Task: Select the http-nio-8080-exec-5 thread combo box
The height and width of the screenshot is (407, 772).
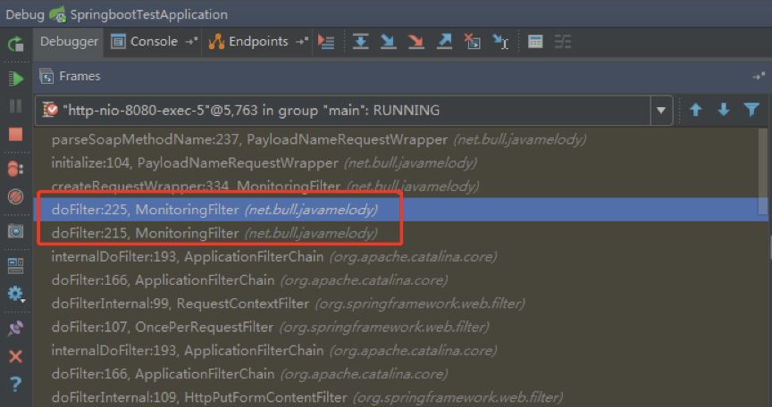Action: point(354,111)
